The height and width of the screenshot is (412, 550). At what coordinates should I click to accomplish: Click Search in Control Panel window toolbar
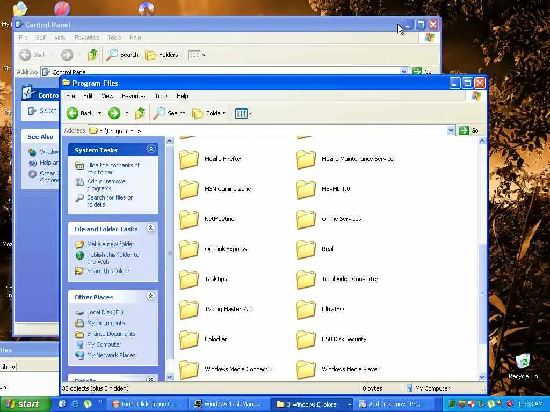pyautogui.click(x=122, y=55)
